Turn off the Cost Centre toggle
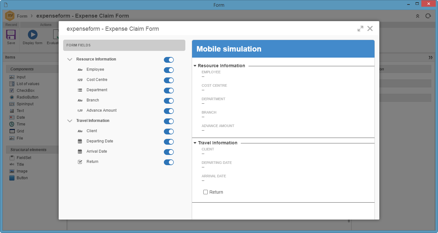 169,80
